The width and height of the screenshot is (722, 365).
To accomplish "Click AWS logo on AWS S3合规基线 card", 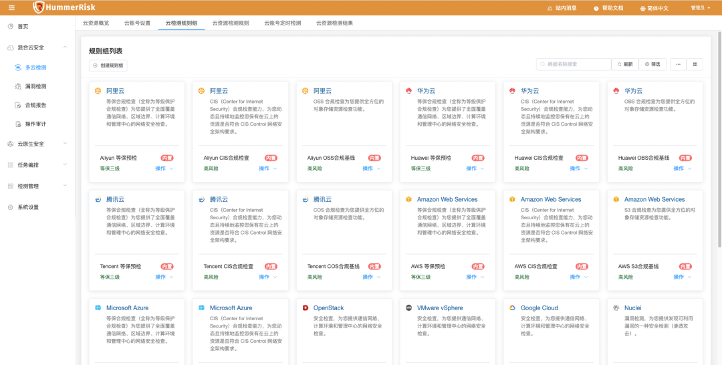I will tap(616, 199).
